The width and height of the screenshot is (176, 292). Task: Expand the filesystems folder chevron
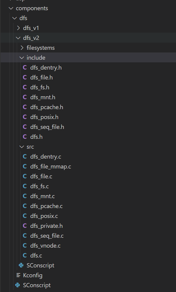(x=22, y=48)
